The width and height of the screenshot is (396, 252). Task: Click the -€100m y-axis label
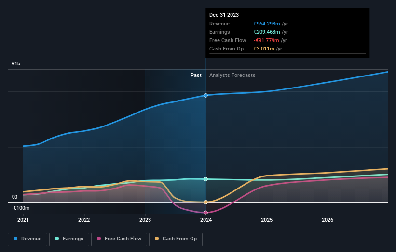20,208
